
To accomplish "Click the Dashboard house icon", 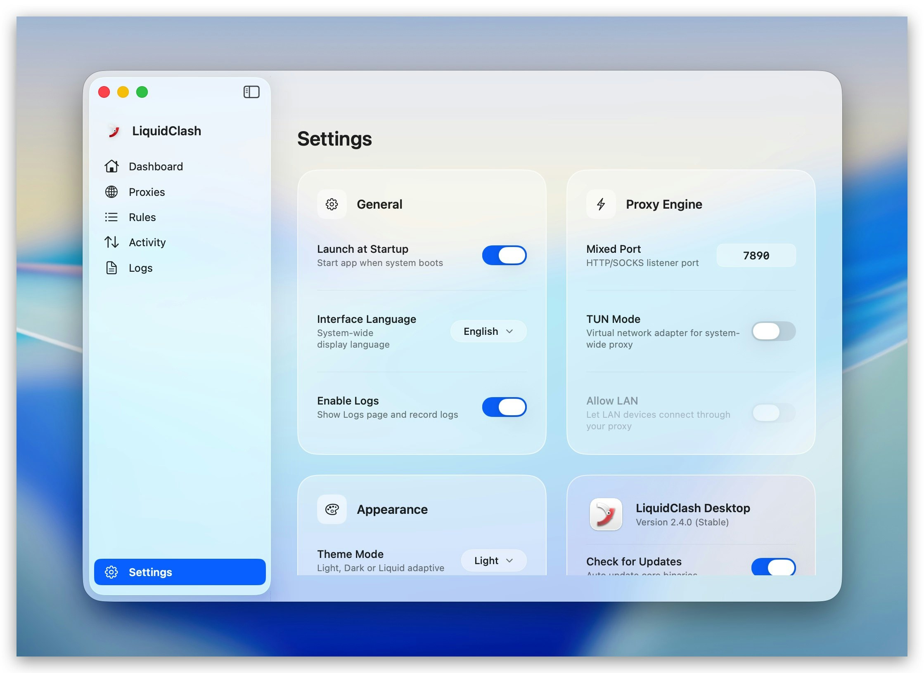I will tap(111, 166).
